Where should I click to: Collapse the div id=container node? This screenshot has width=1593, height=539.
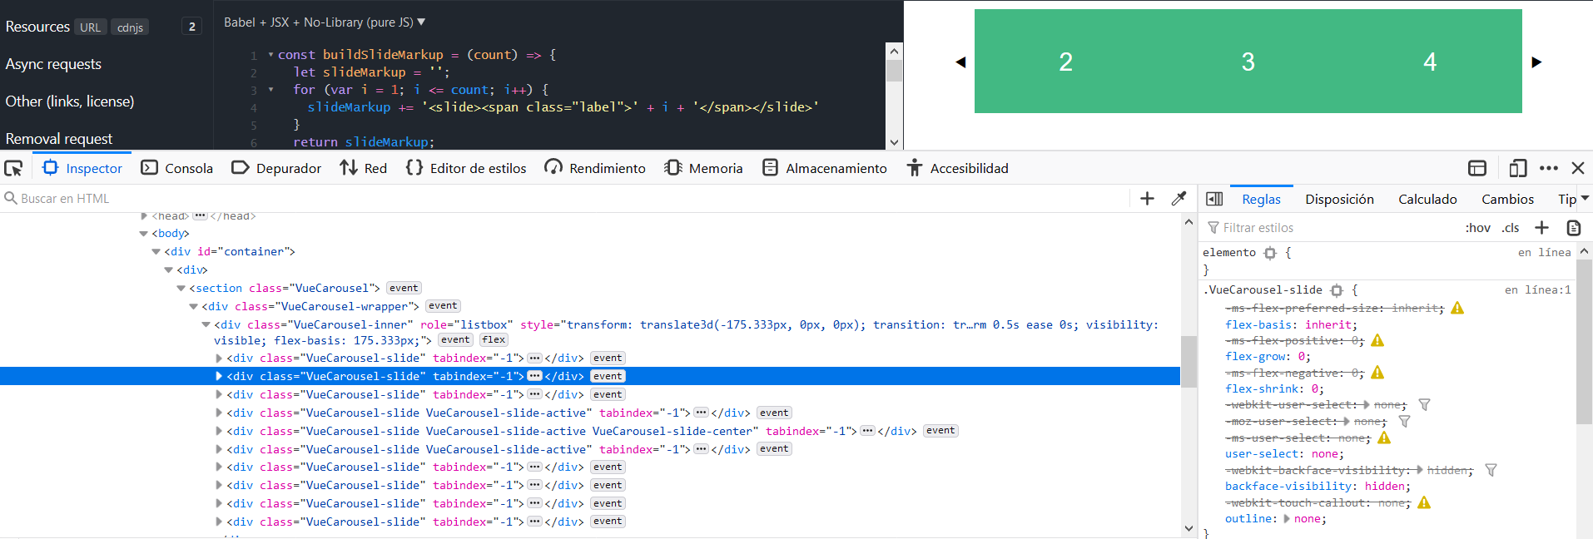(156, 252)
